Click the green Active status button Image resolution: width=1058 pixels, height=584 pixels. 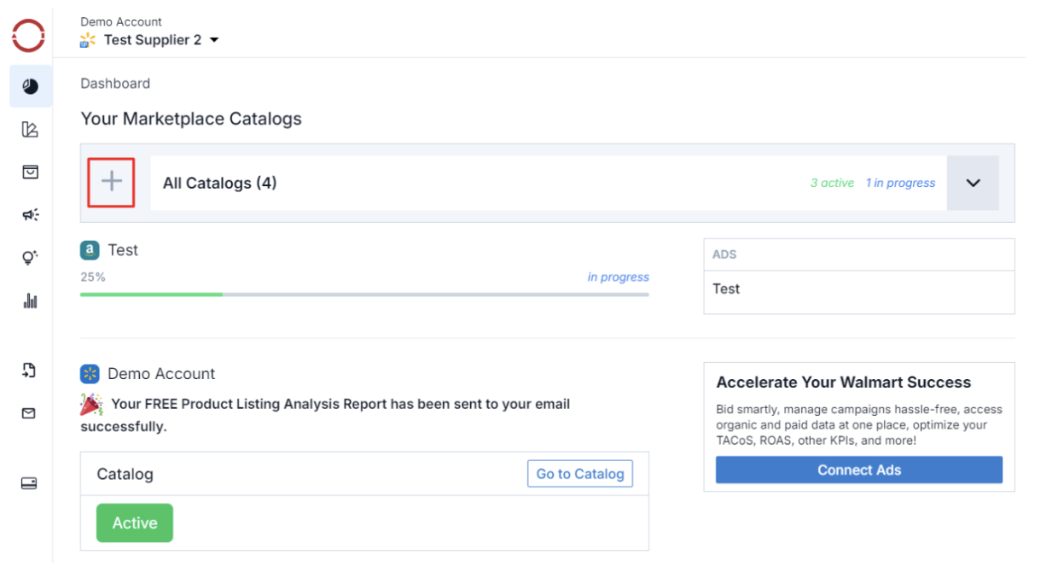pos(135,523)
